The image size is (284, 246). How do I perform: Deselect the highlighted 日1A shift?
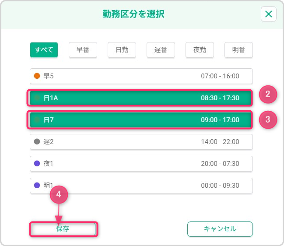(x=141, y=98)
